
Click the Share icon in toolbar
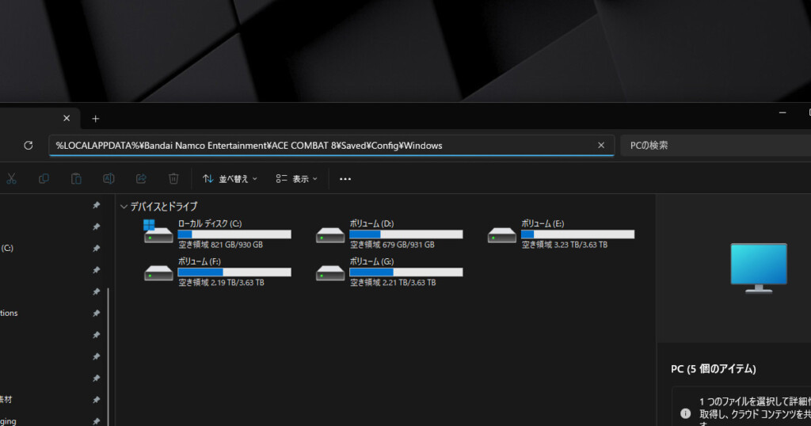pyautogui.click(x=141, y=178)
